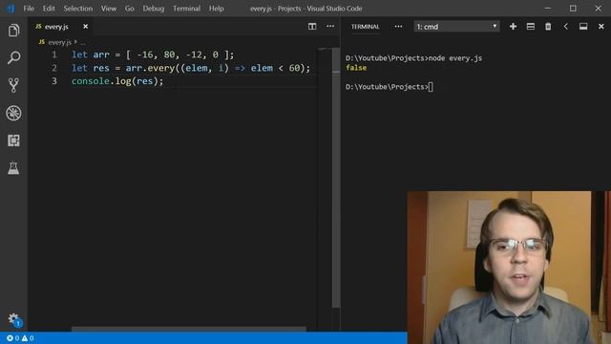Open the Go menu

click(x=130, y=9)
